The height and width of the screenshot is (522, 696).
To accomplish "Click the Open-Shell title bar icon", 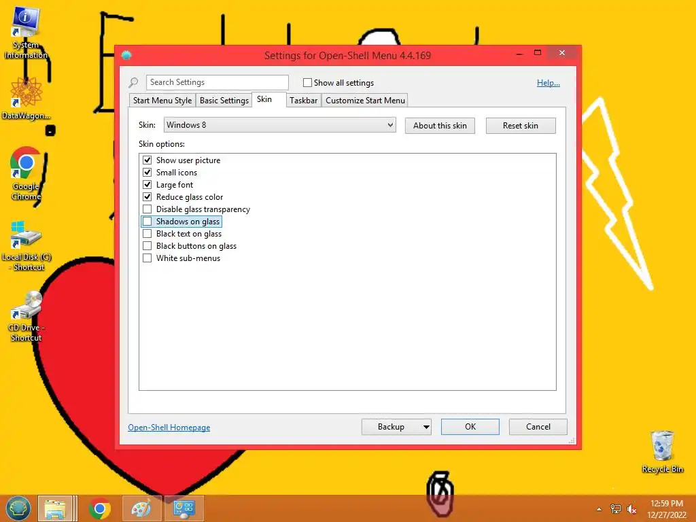I will (126, 55).
